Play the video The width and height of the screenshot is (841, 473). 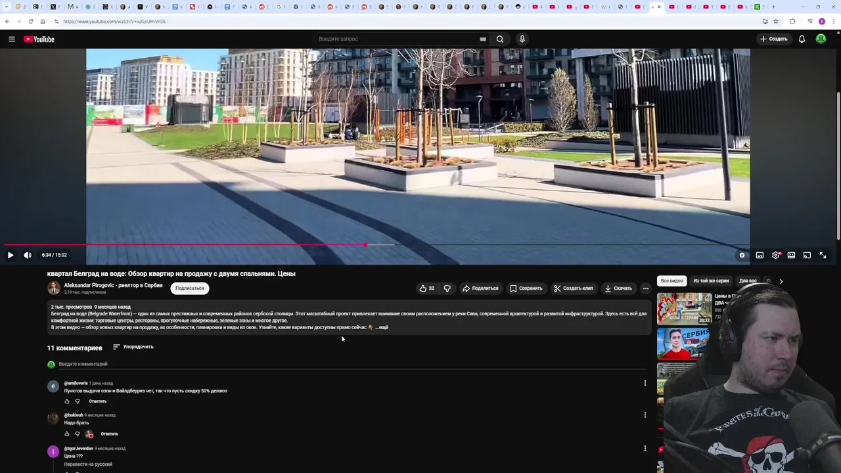(x=10, y=255)
